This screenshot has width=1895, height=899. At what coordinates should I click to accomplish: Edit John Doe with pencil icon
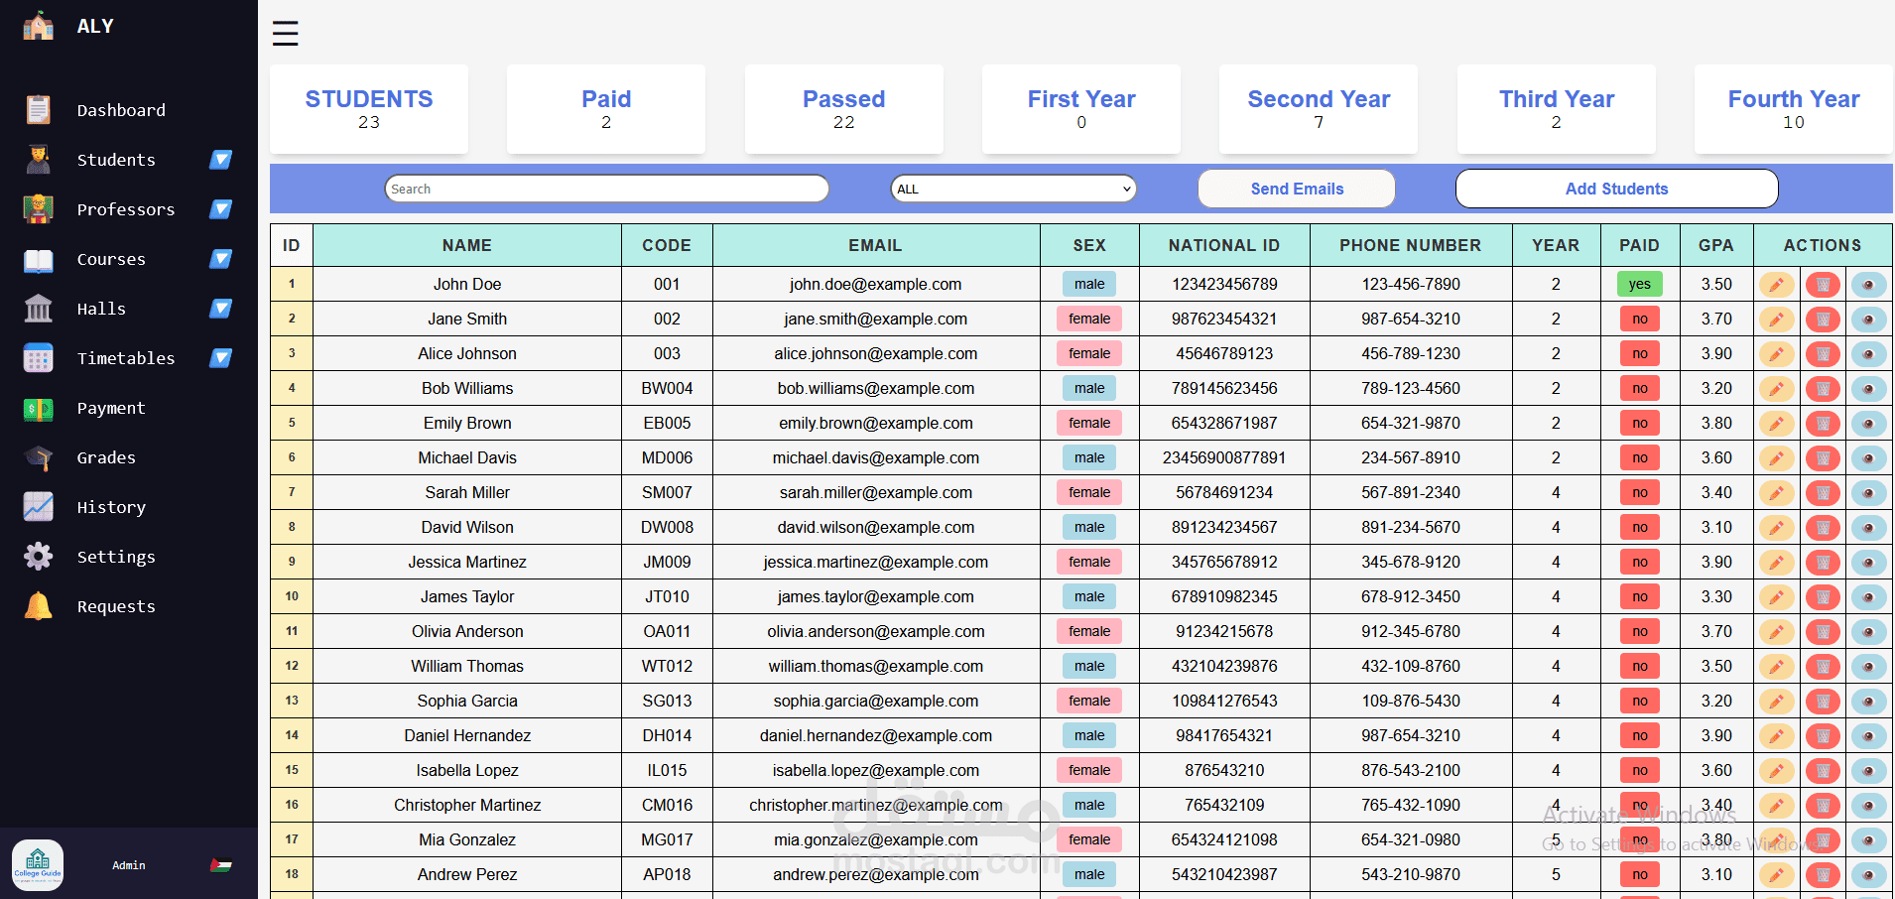(x=1776, y=285)
